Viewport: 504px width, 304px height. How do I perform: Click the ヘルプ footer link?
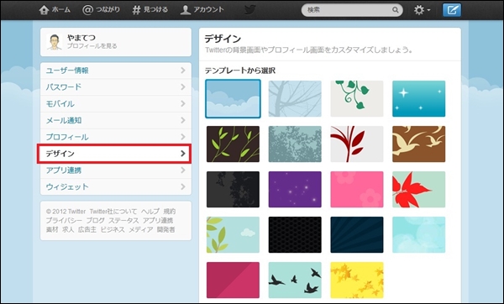150,212
